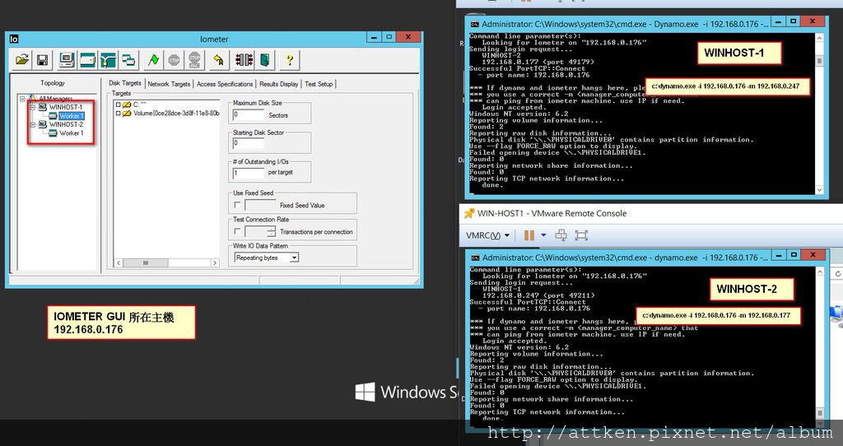The image size is (843, 446).
Task: Click the VMware Remote Console title icon
Action: tap(469, 213)
